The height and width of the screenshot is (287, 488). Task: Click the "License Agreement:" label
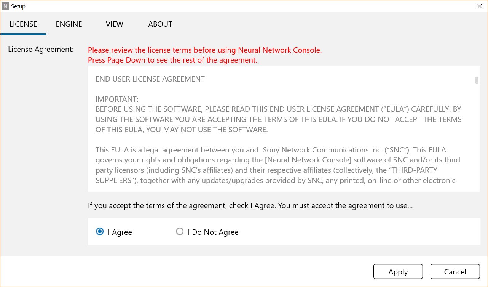40,49
